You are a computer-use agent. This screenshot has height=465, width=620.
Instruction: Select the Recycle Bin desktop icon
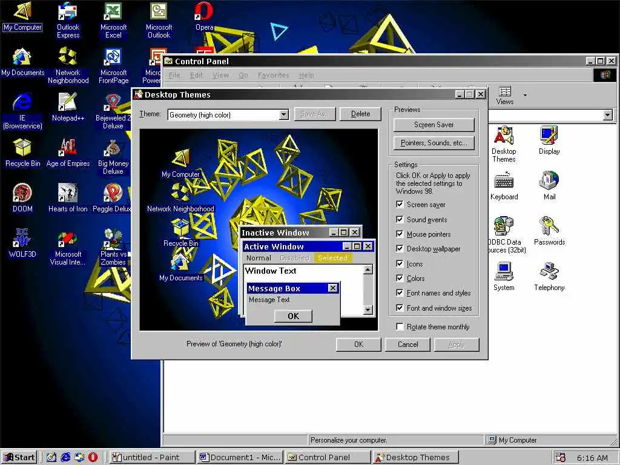[22, 153]
